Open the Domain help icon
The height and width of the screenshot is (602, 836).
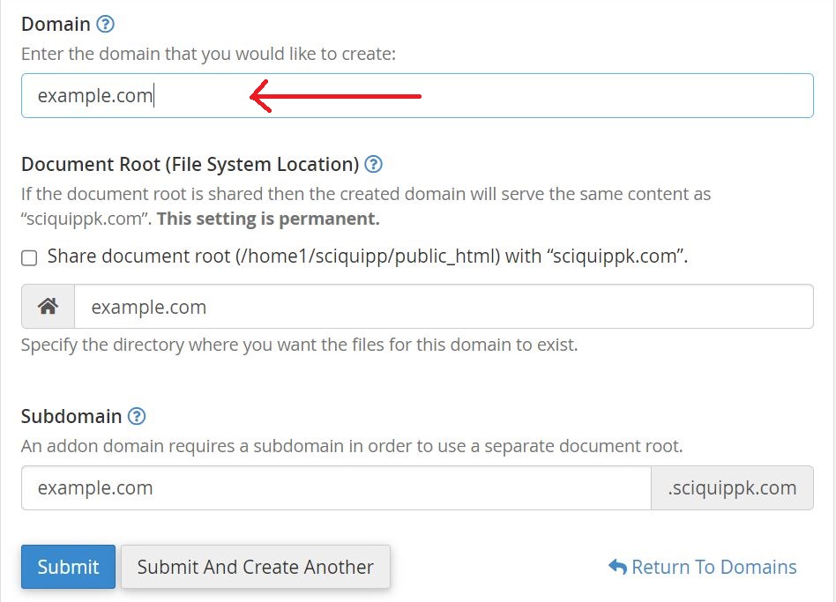[105, 24]
